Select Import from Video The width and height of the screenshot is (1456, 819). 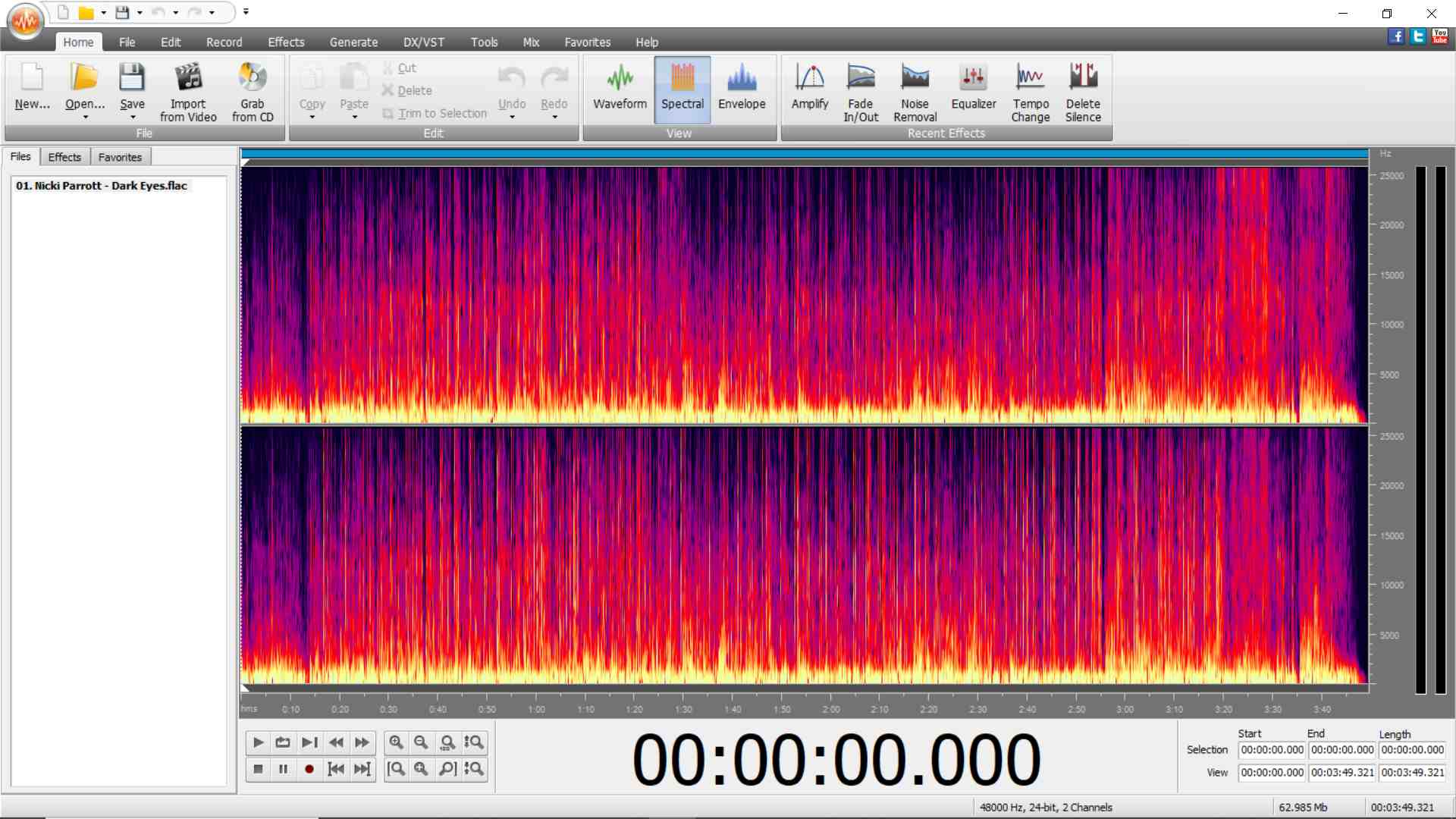click(188, 91)
